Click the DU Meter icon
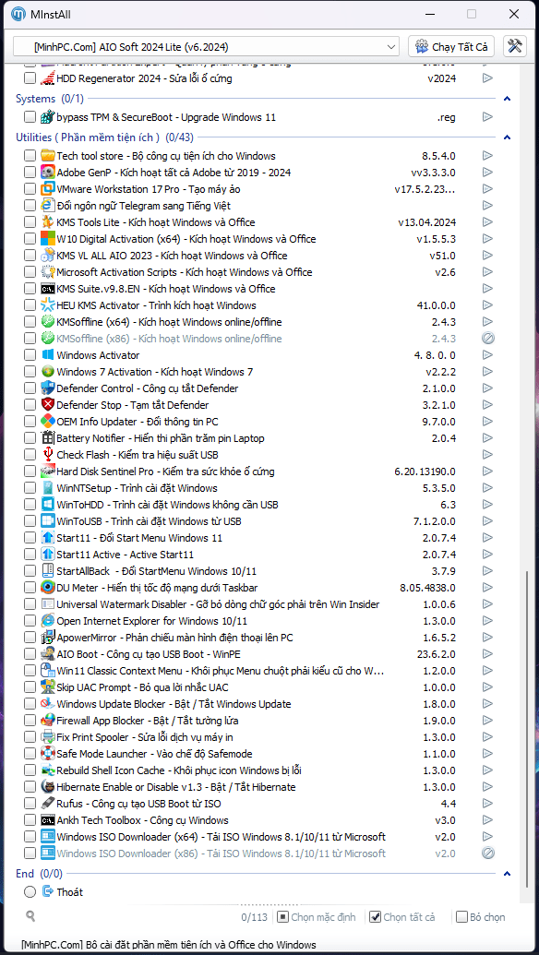 pos(47,588)
